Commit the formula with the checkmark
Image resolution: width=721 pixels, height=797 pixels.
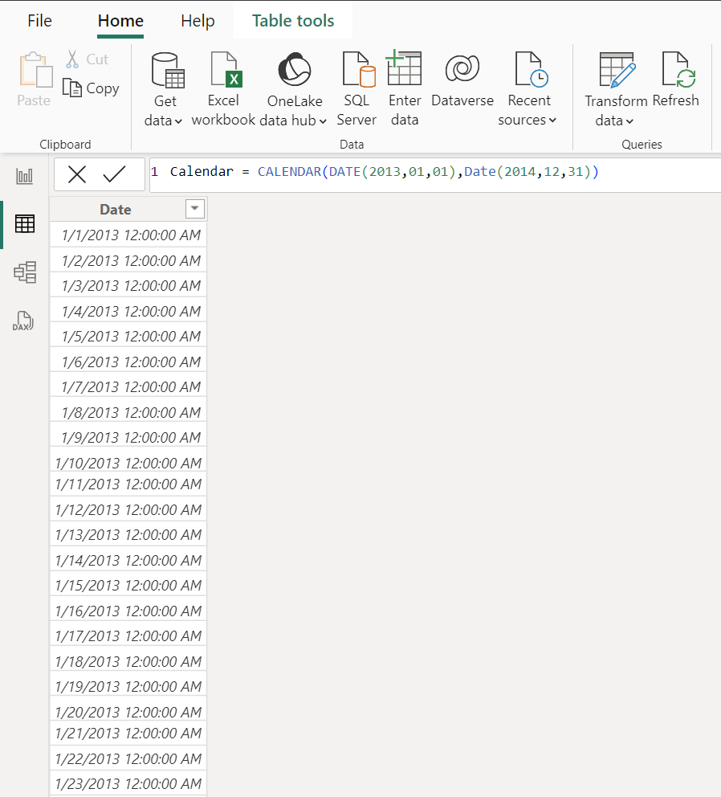pos(114,175)
